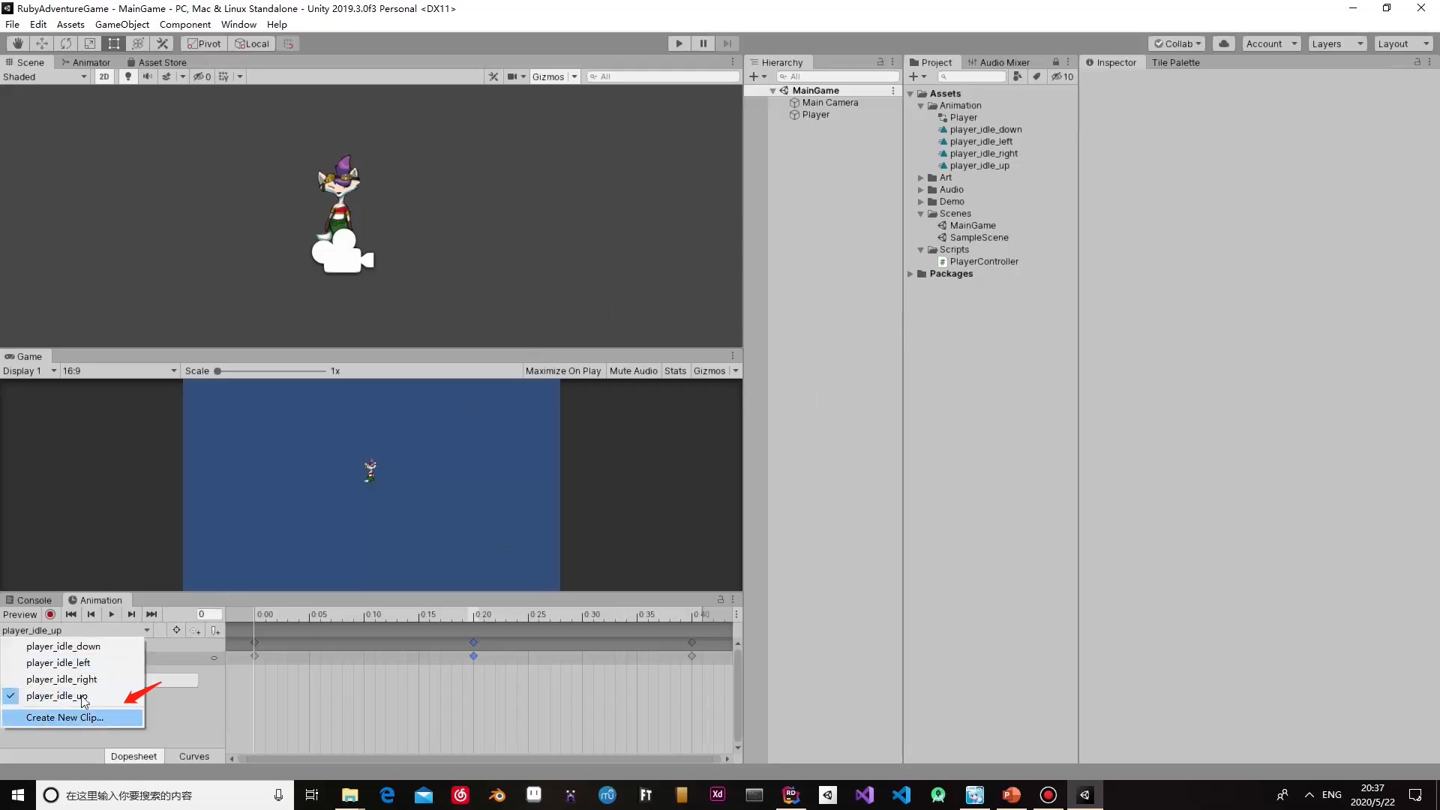Toggle scene lighting bulb icon
The height and width of the screenshot is (810, 1440).
point(128,76)
